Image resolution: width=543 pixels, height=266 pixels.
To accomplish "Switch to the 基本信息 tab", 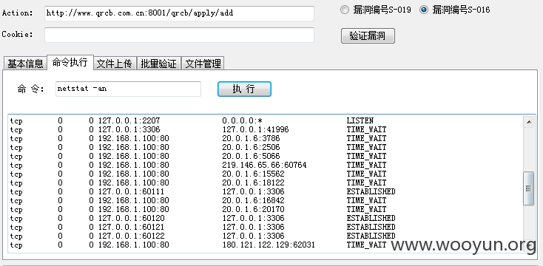I will pyautogui.click(x=25, y=64).
